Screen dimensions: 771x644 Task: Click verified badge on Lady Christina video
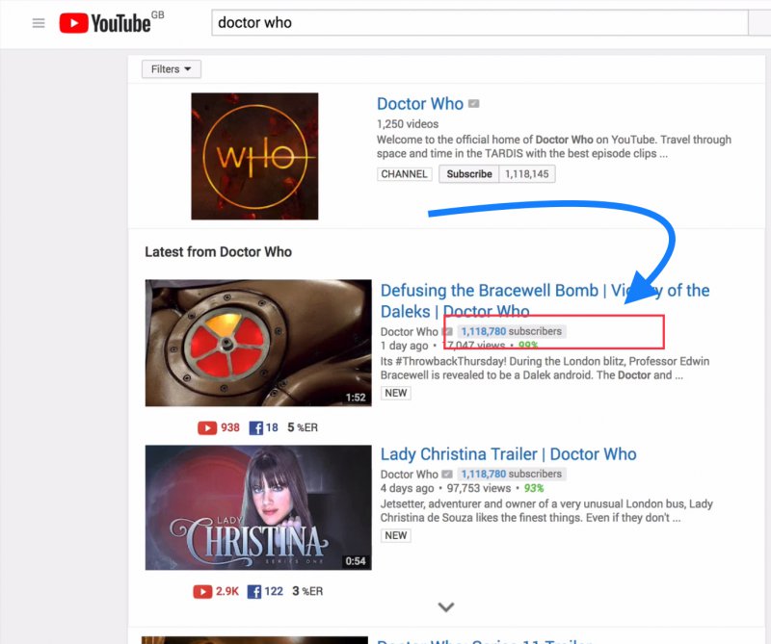(447, 475)
